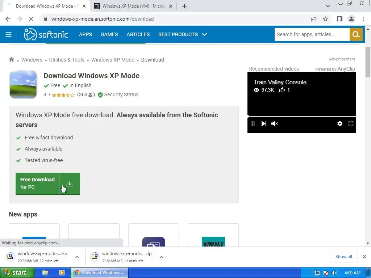Click Utilities & Tools breadcrumb link
Image resolution: width=371 pixels, height=278 pixels.
click(x=67, y=60)
